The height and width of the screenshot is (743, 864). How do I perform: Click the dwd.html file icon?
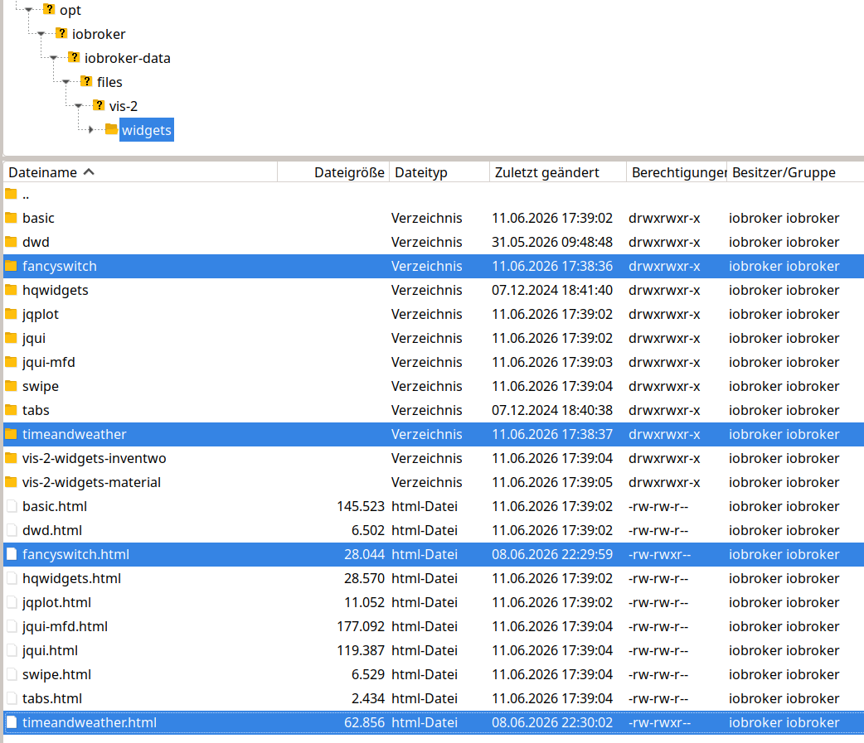[x=12, y=530]
